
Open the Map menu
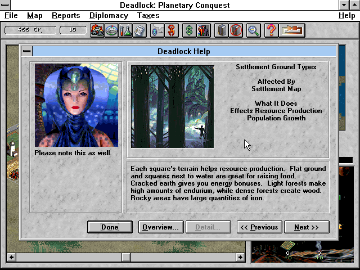(35, 15)
